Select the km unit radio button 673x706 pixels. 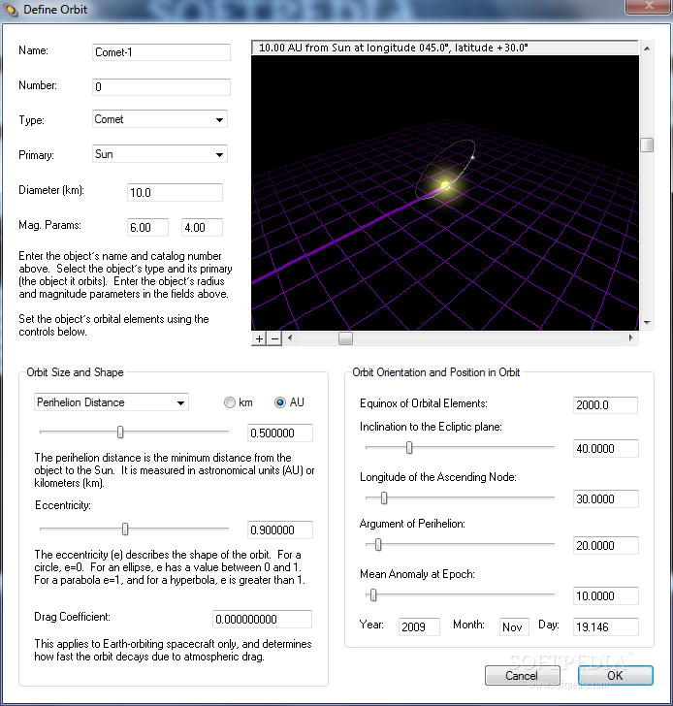click(x=230, y=402)
